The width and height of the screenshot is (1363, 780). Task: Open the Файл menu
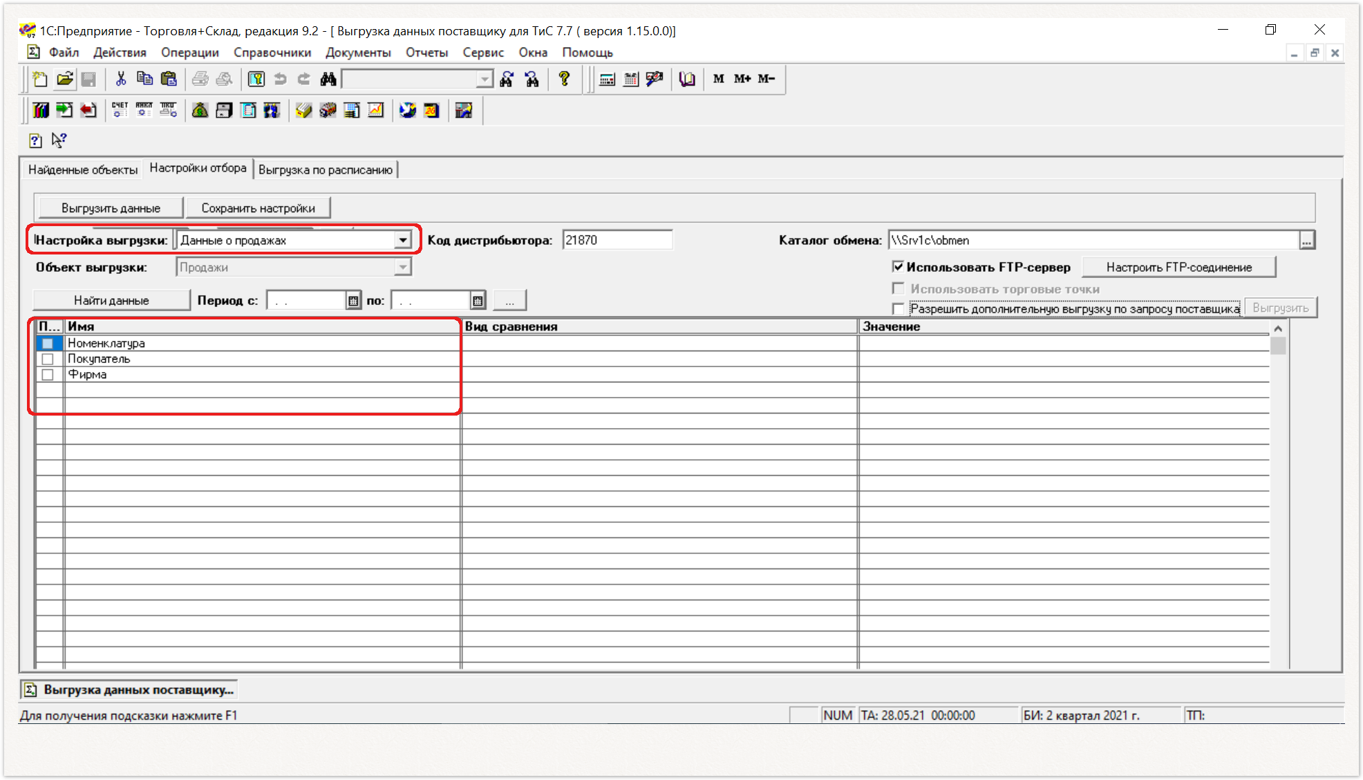(64, 53)
